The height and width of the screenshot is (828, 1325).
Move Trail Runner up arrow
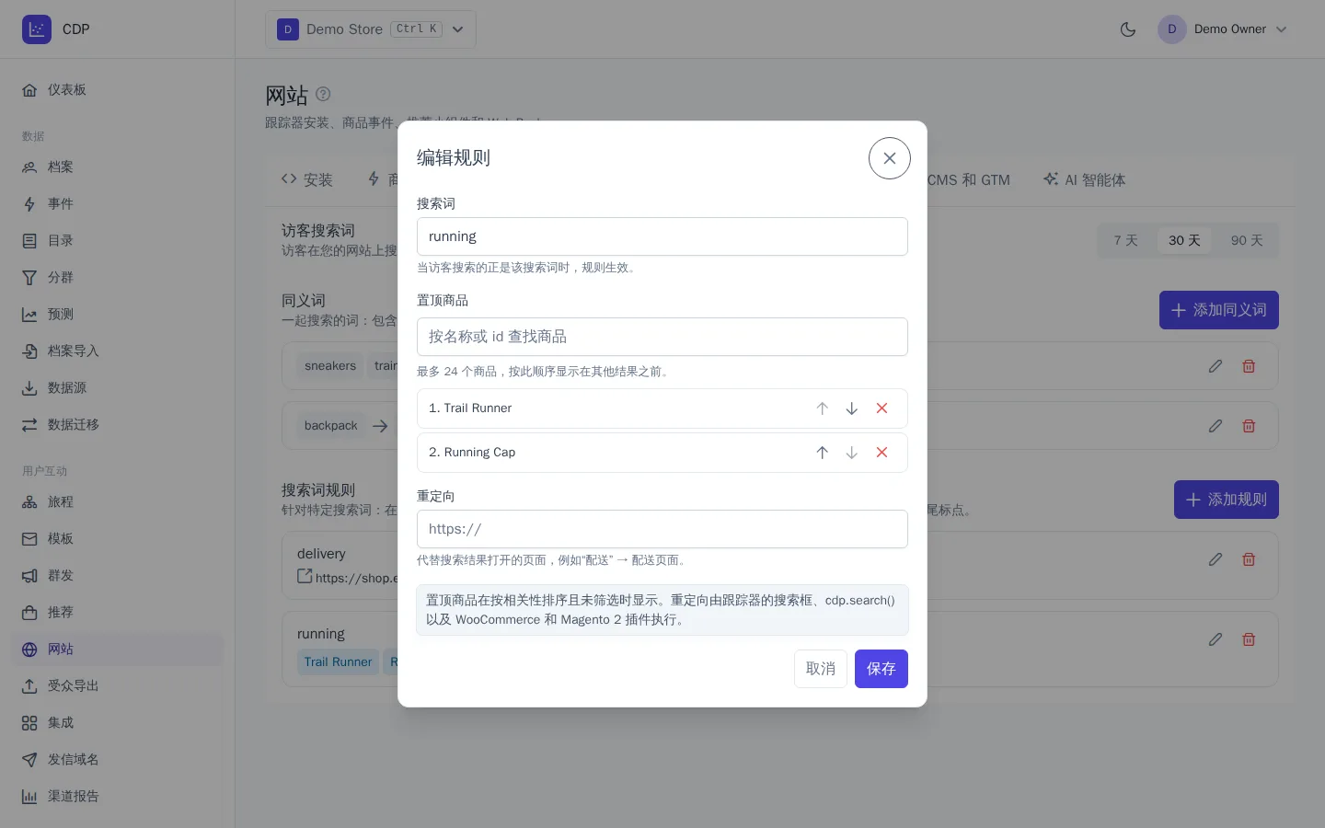pyautogui.click(x=823, y=408)
